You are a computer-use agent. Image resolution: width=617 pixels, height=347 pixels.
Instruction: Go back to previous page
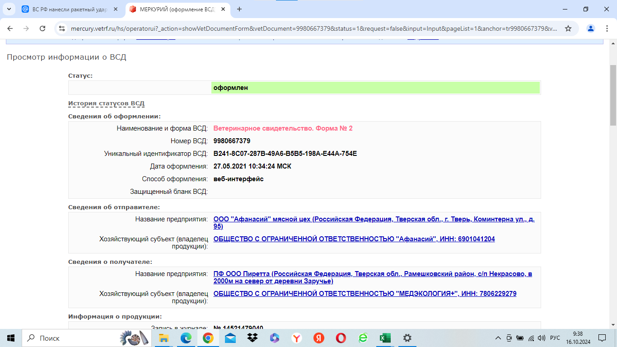tap(10, 28)
